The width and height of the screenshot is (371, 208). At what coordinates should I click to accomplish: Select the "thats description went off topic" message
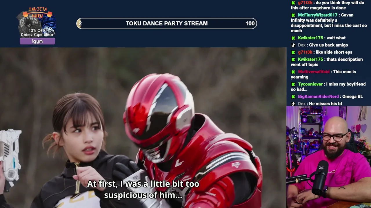coord(327,62)
